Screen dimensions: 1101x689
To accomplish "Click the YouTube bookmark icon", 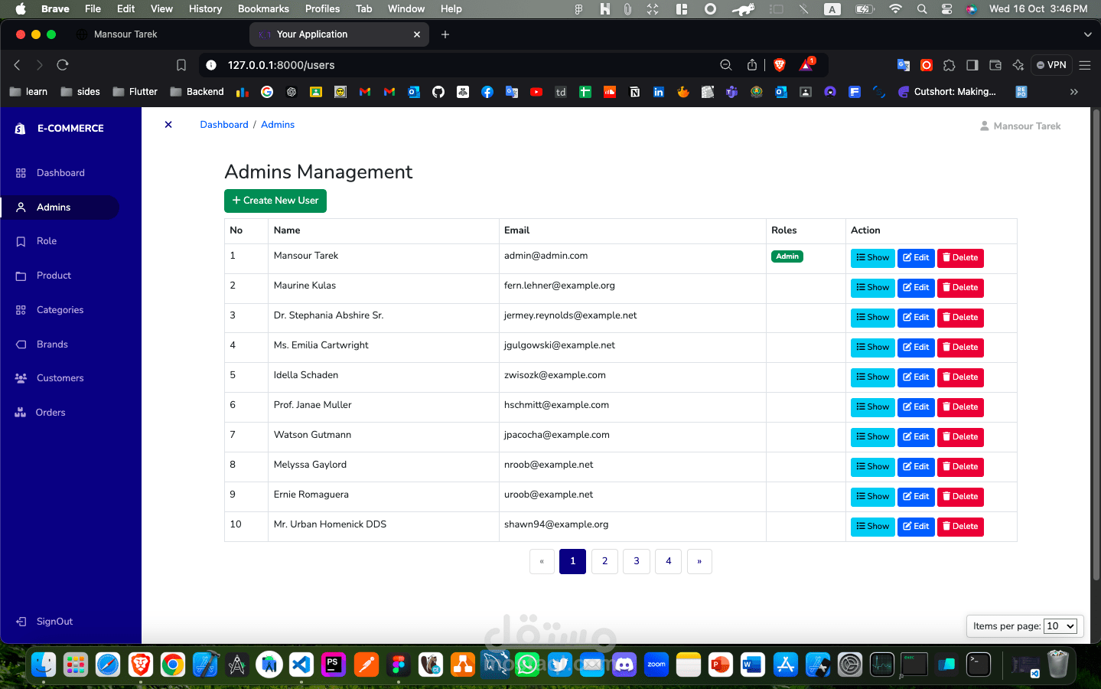I will [536, 92].
